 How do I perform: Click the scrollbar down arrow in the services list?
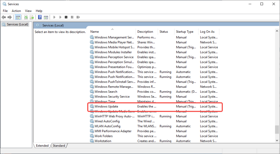click(277, 140)
